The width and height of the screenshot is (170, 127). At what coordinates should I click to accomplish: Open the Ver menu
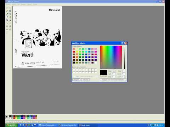(x=19, y=4)
